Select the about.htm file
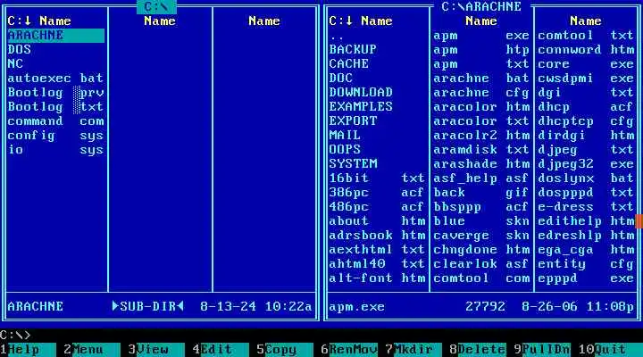Image resolution: width=643 pixels, height=357 pixels. 377,221
